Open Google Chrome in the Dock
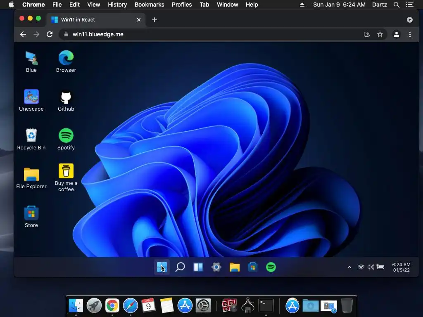Image resolution: width=423 pixels, height=317 pixels. click(112, 305)
